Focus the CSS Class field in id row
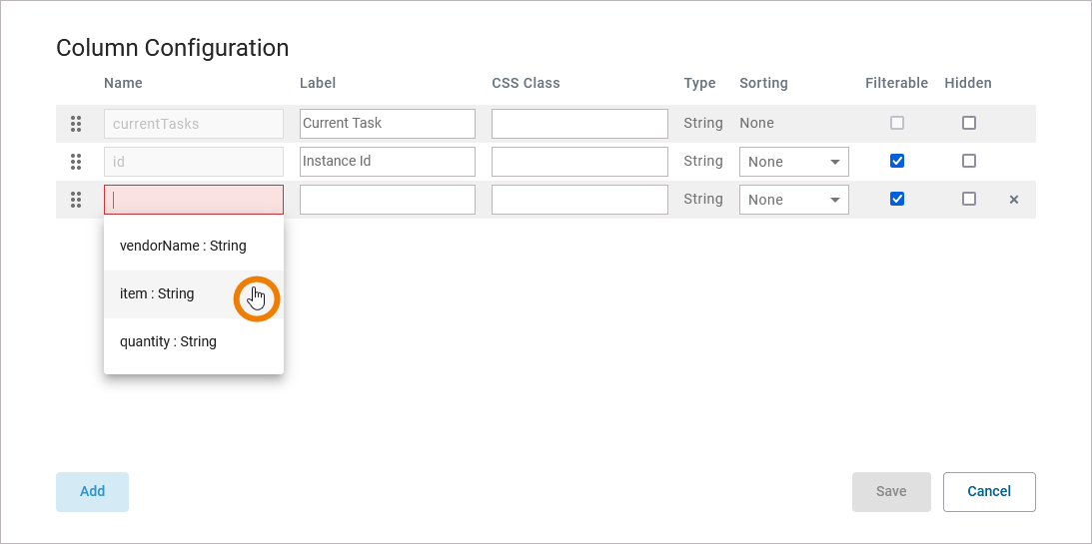 tap(579, 162)
